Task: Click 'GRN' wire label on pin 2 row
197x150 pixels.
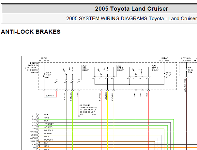Action: click(47, 118)
